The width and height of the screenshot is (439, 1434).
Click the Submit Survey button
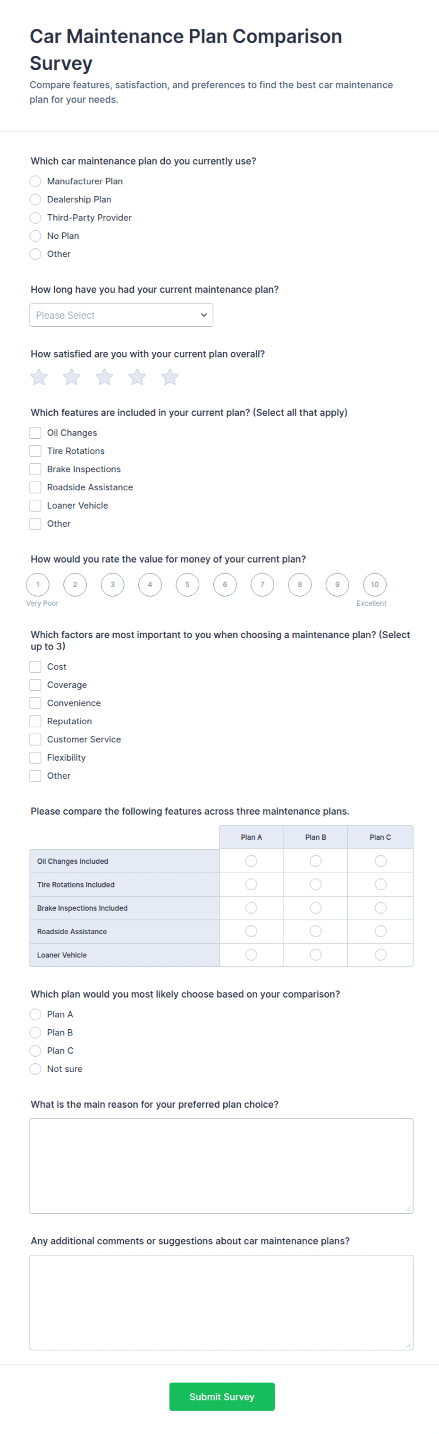(222, 1397)
